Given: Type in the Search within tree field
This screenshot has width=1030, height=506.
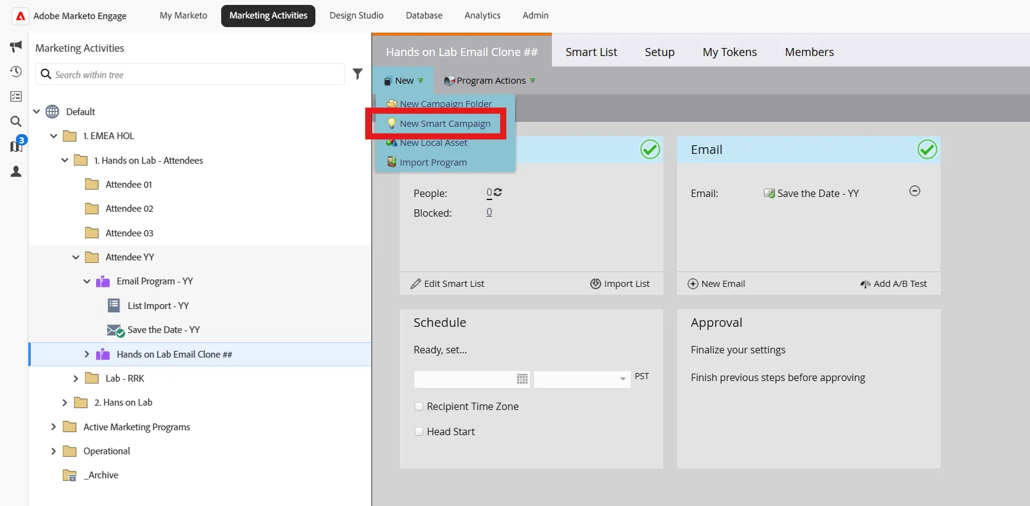Looking at the screenshot, I should click(x=190, y=74).
